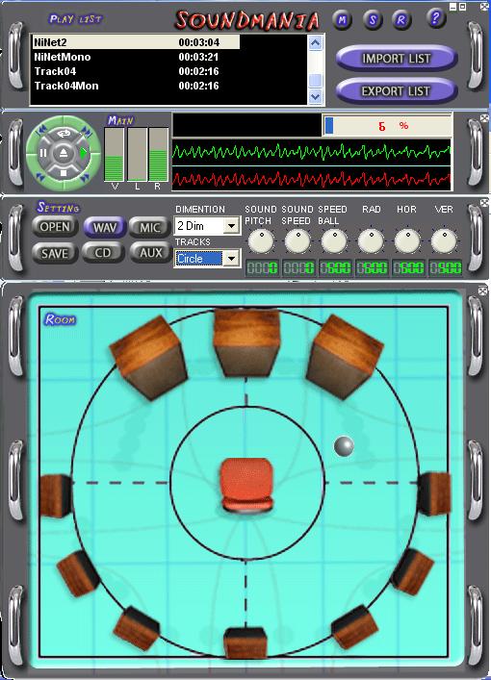This screenshot has height=680, width=491.
Task: Click the red waveform display
Action: coord(312,178)
